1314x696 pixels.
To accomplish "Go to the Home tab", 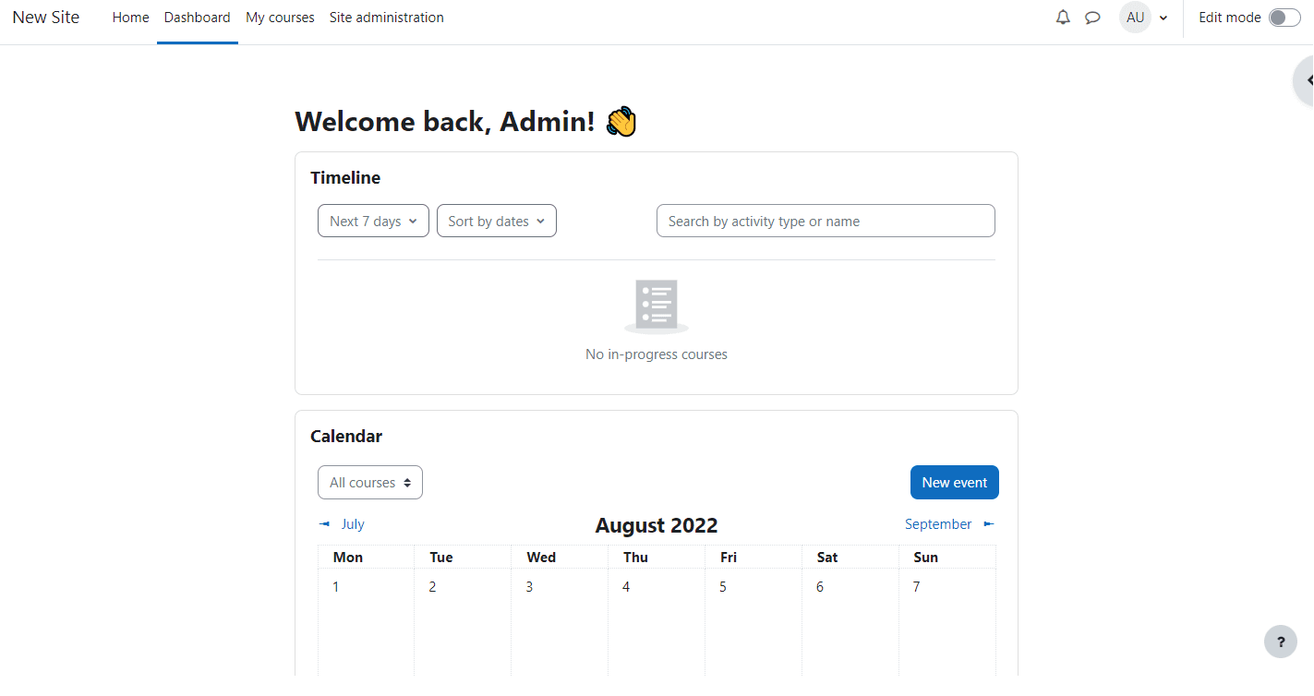I will coord(130,18).
